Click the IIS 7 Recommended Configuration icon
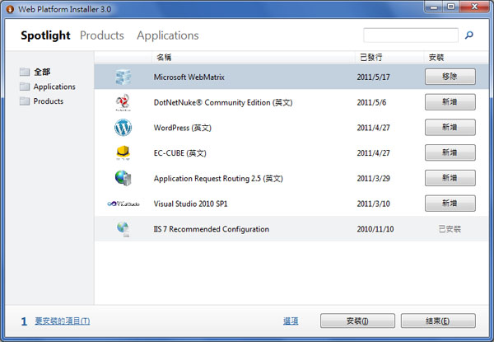The image size is (494, 342). click(x=123, y=229)
